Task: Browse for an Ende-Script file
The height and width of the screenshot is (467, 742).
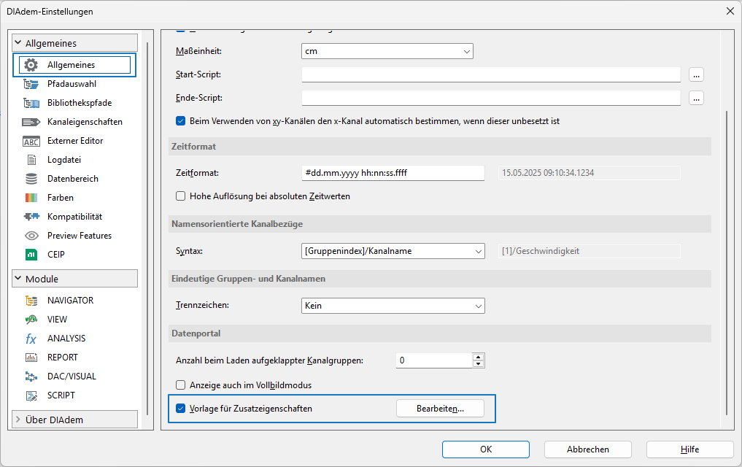Action: coord(696,98)
